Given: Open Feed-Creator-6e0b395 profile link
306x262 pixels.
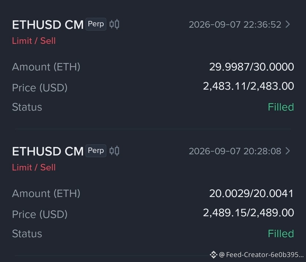Looking at the screenshot, I should [261, 255].
